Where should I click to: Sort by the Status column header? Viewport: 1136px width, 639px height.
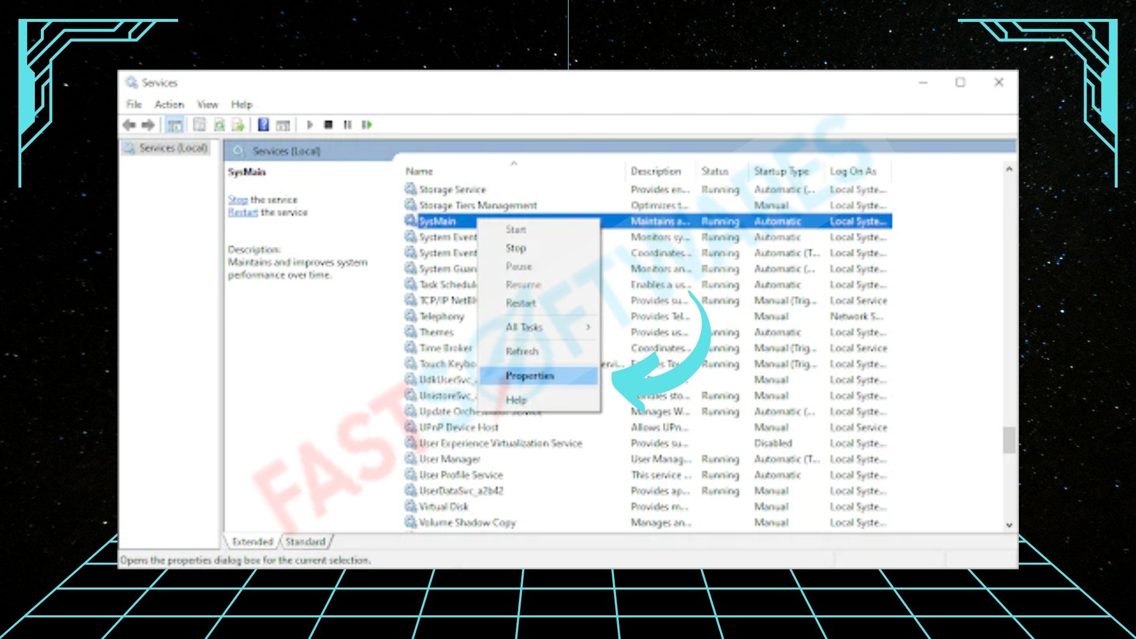[x=722, y=171]
